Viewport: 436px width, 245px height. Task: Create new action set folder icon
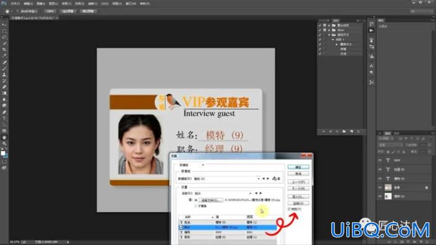pyautogui.click(x=344, y=131)
